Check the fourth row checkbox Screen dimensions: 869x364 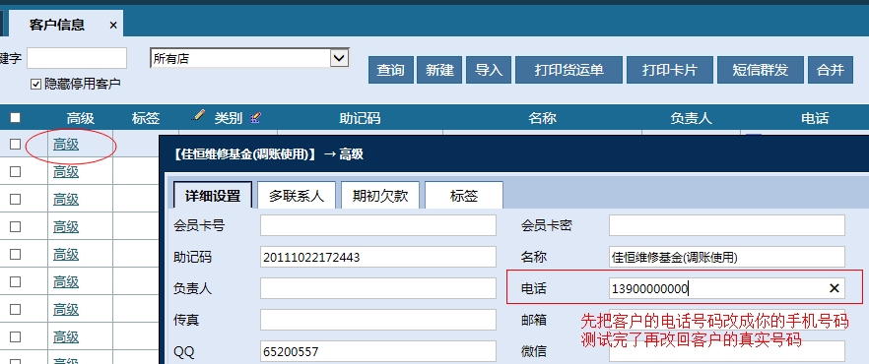click(16, 227)
